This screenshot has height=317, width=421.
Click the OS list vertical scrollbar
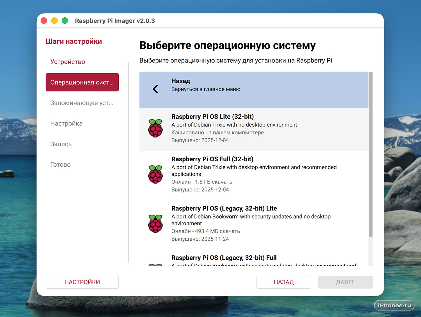(370, 155)
